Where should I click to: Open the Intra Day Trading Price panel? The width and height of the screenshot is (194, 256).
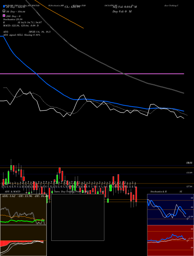[78, 217]
